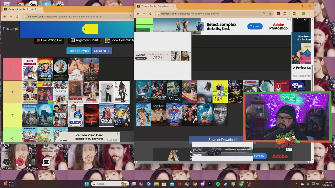Click Adam Sandler window address bar URL
Image resolution: width=335 pixels, height=188 pixels.
click(x=64, y=16)
